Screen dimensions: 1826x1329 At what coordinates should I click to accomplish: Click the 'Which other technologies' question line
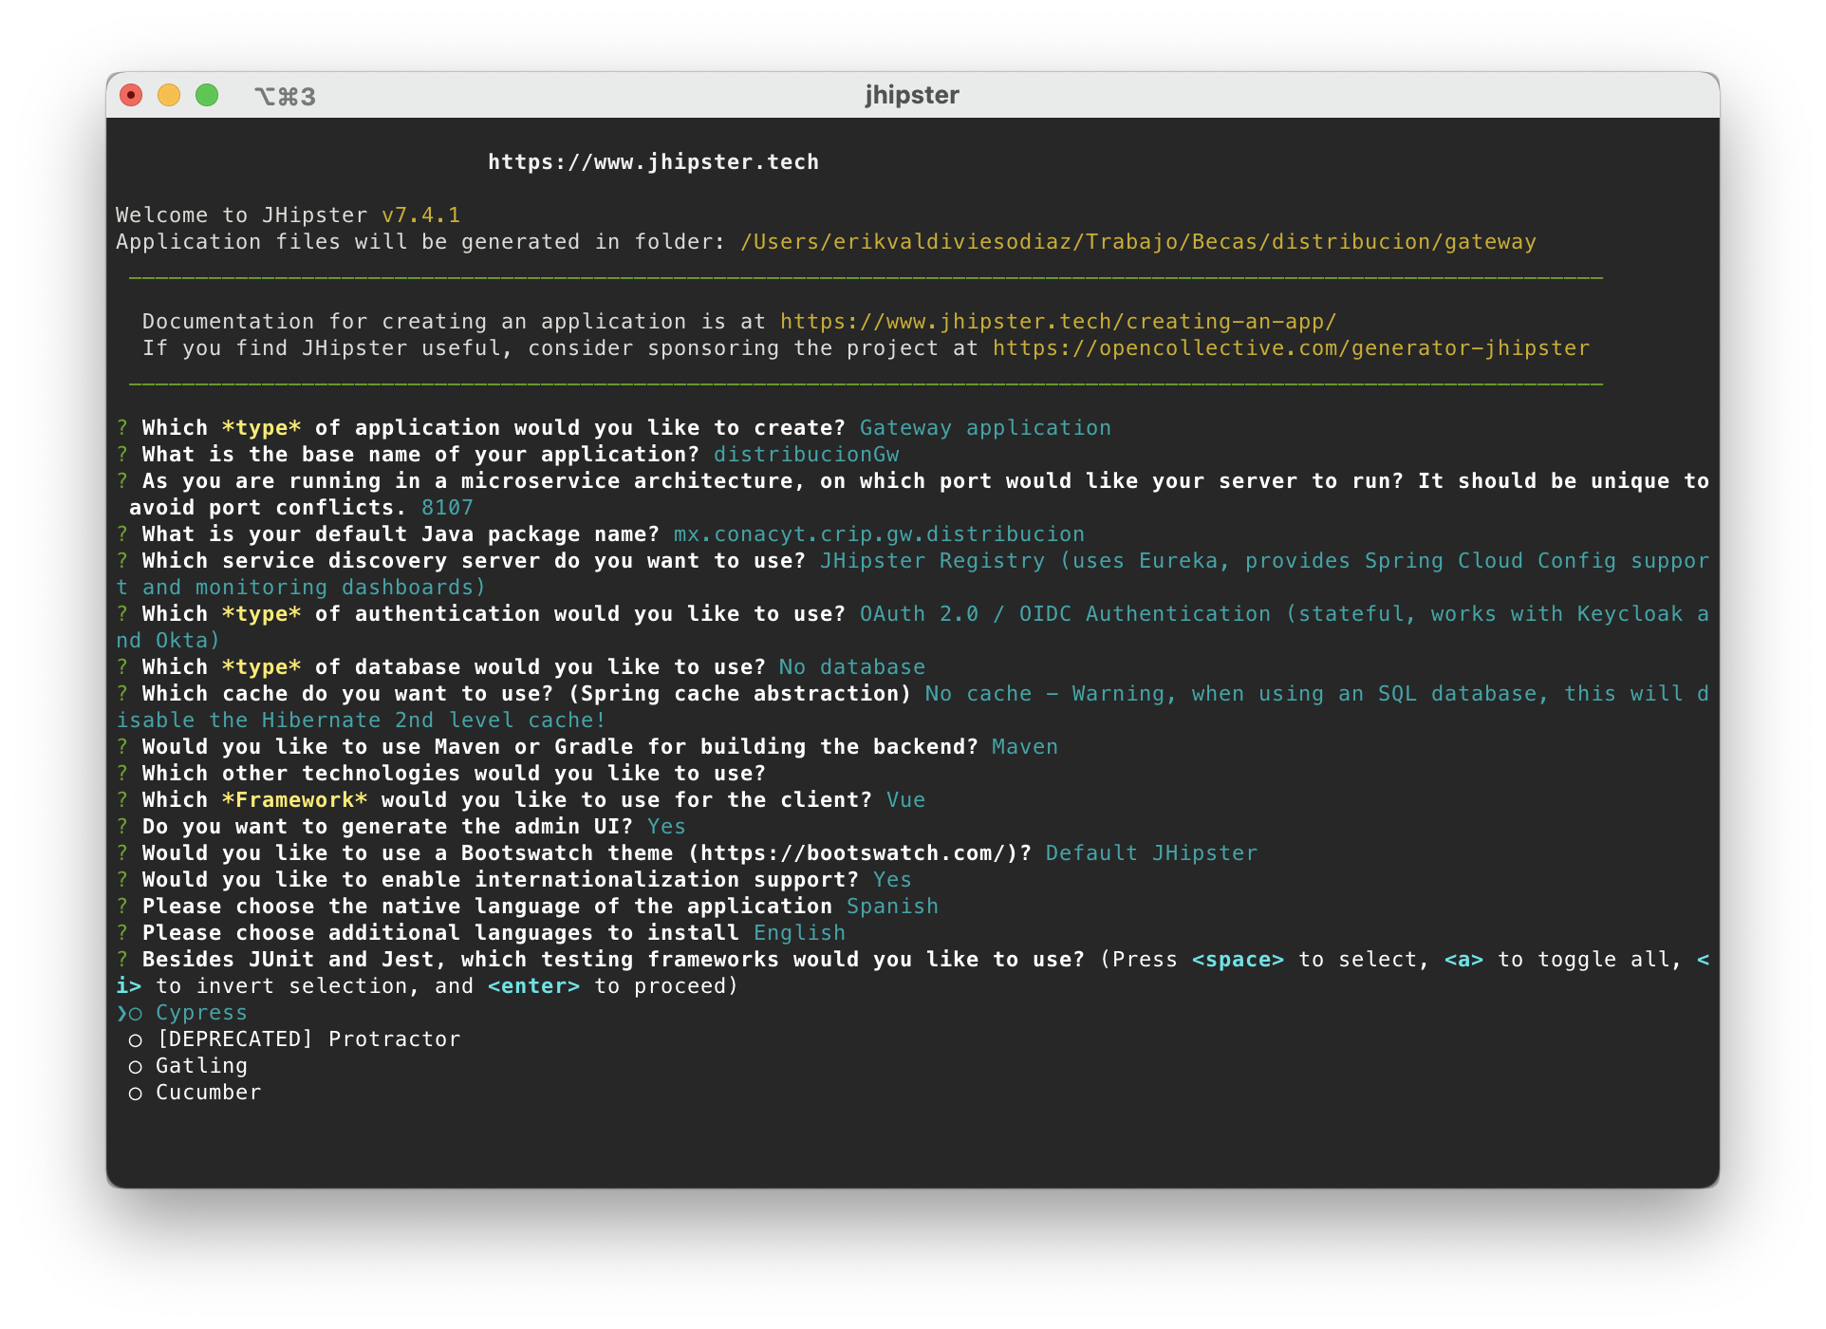454,774
